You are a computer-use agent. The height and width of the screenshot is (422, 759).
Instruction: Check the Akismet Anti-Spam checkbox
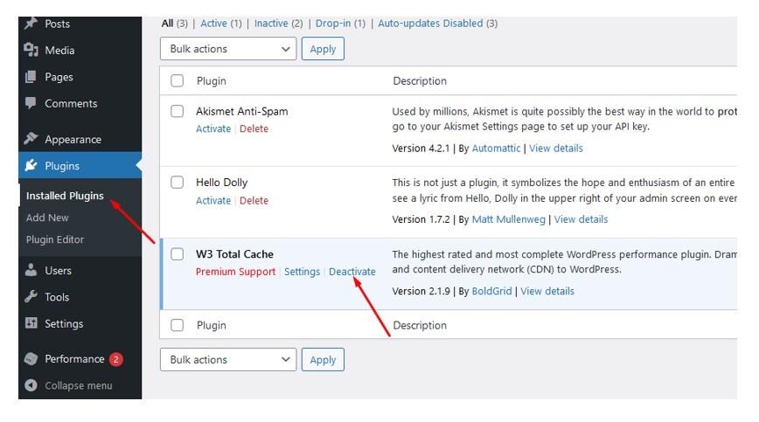pyautogui.click(x=178, y=111)
